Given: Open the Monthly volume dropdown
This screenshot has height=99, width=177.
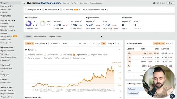Looking at the screenshot, I should [34, 10].
